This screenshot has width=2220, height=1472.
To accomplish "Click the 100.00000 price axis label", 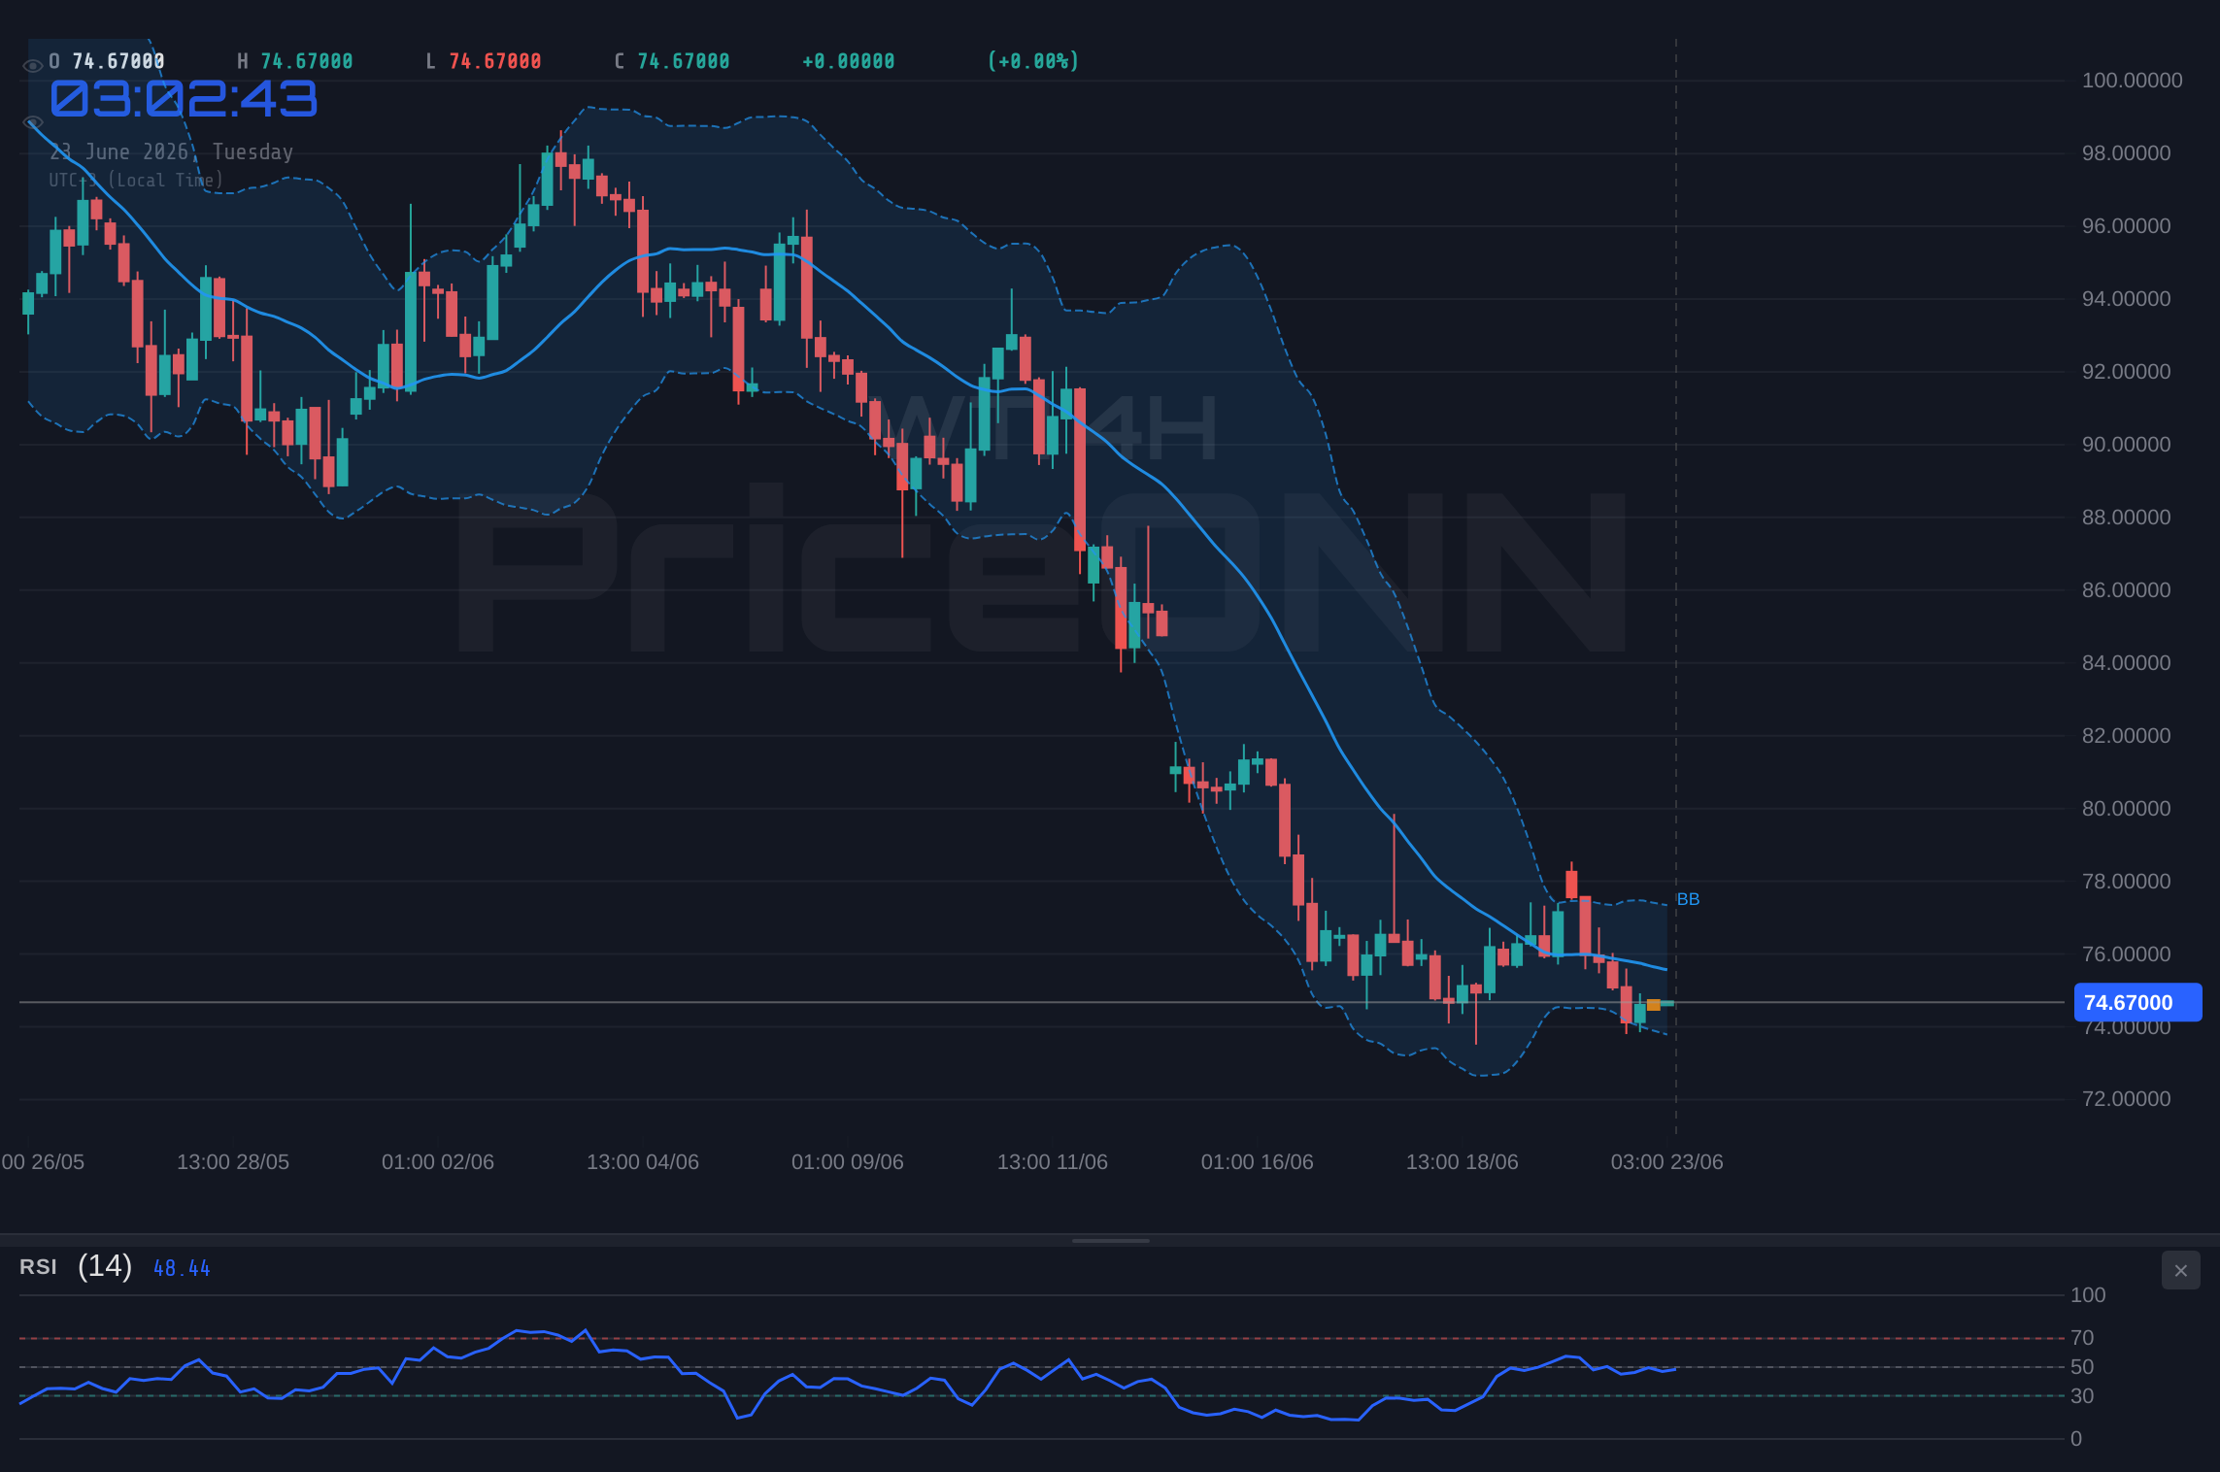I will (x=2132, y=81).
